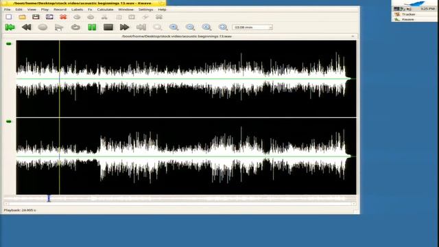Click inside the lower channel waveform
The image size is (439, 247).
(x=186, y=156)
